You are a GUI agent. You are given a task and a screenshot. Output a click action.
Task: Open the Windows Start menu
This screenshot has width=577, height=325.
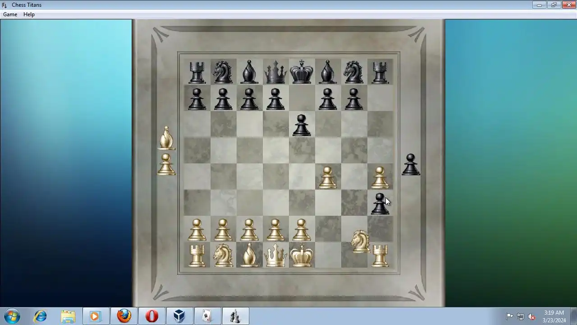(x=12, y=316)
